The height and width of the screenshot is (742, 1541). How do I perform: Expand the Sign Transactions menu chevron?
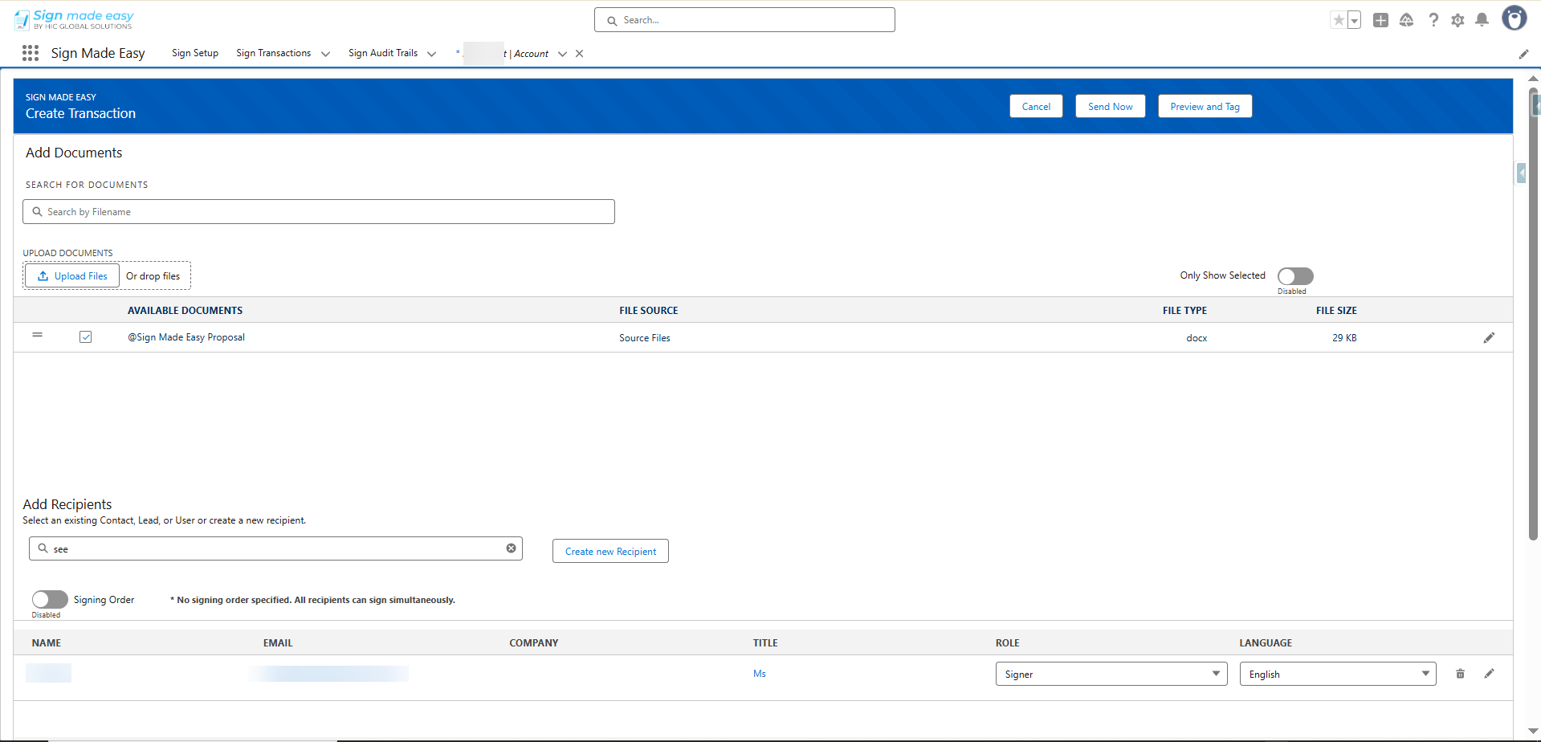click(x=325, y=54)
